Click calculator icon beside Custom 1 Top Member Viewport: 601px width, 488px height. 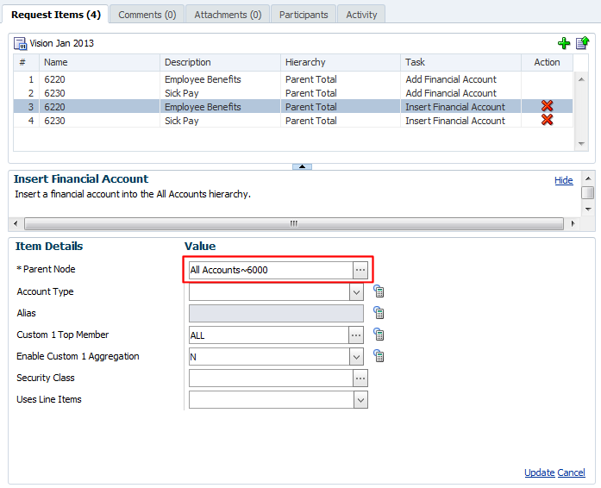coord(379,335)
